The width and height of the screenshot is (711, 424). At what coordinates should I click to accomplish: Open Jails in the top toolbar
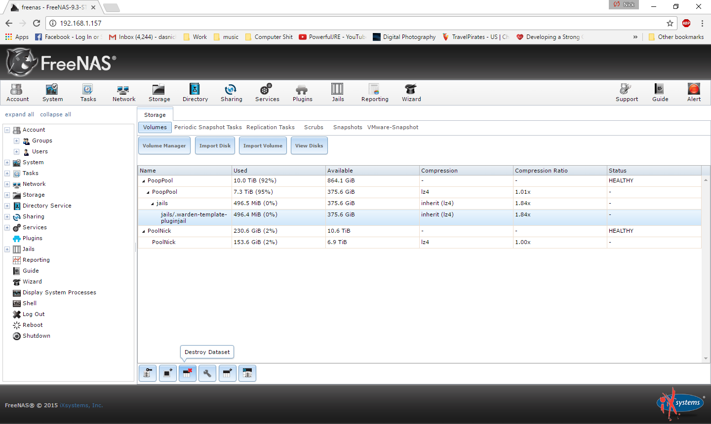tap(338, 93)
